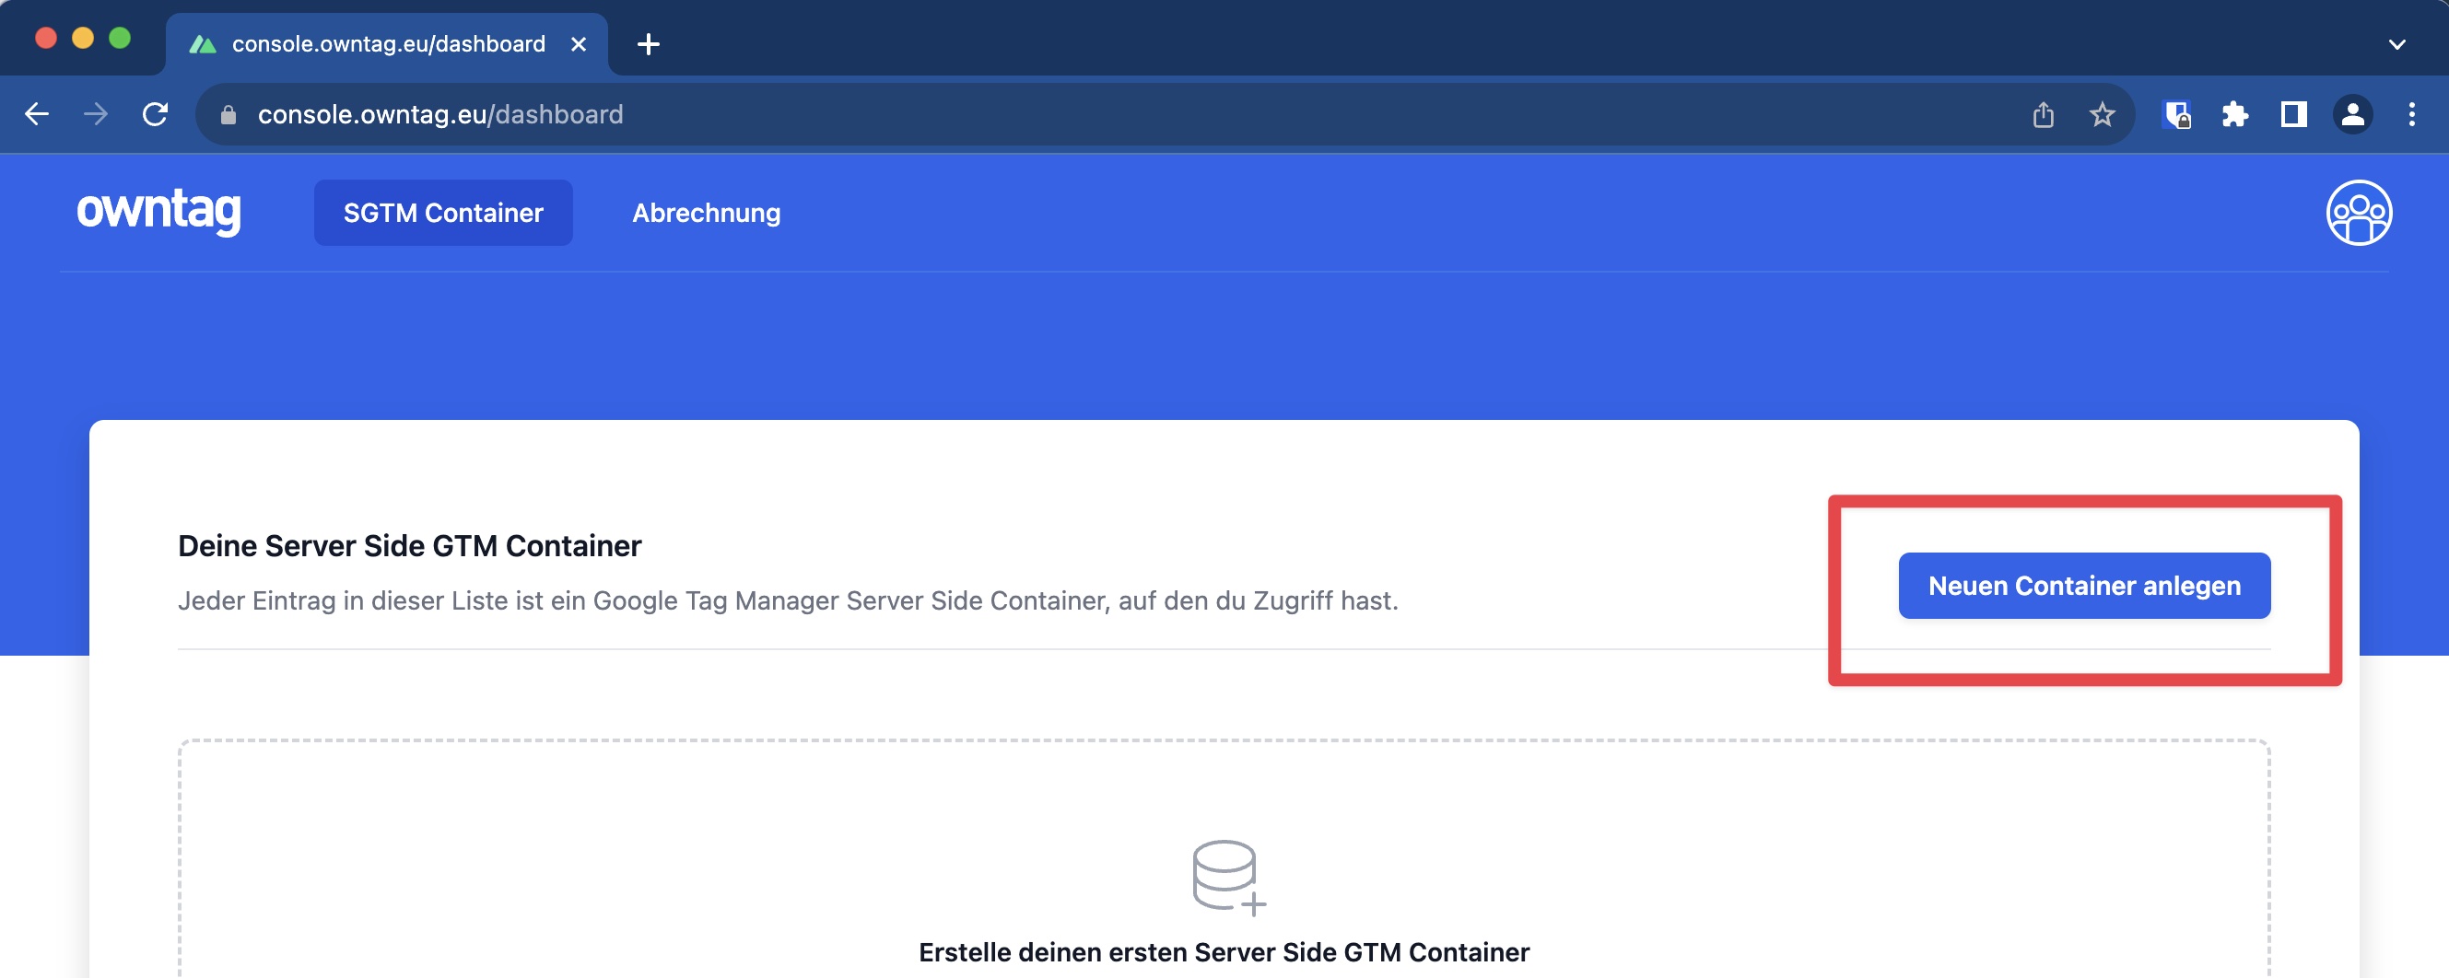Open the Abrechnung tab

pos(707,213)
